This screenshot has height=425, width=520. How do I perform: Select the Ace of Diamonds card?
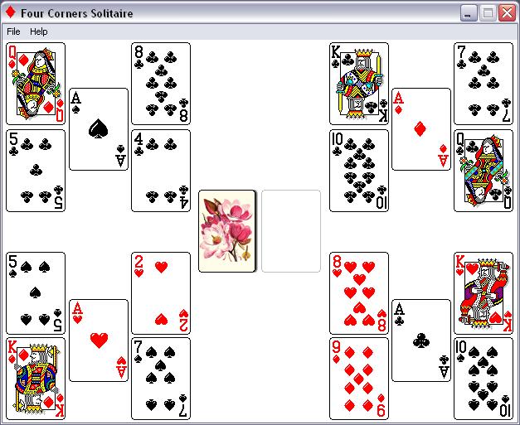[x=421, y=129]
